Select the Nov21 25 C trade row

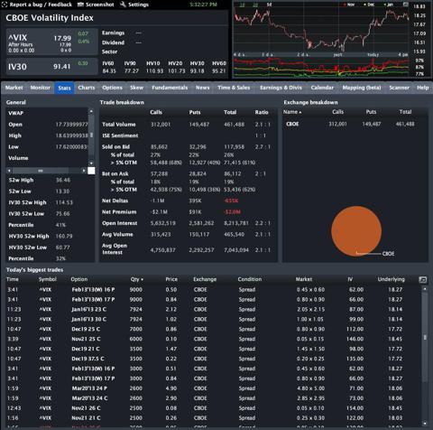214,339
